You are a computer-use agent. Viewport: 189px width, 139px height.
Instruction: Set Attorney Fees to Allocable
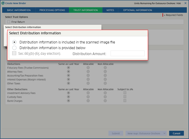(88, 72)
